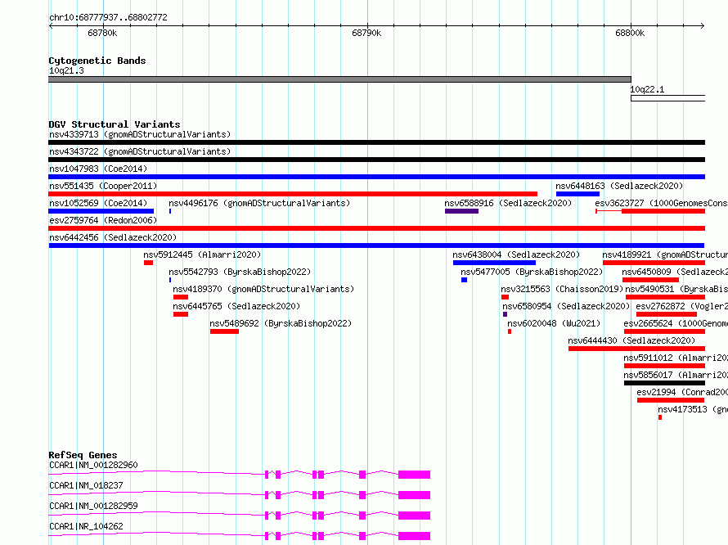Click the CCAR1|NR_104262 transcript label

click(x=86, y=526)
